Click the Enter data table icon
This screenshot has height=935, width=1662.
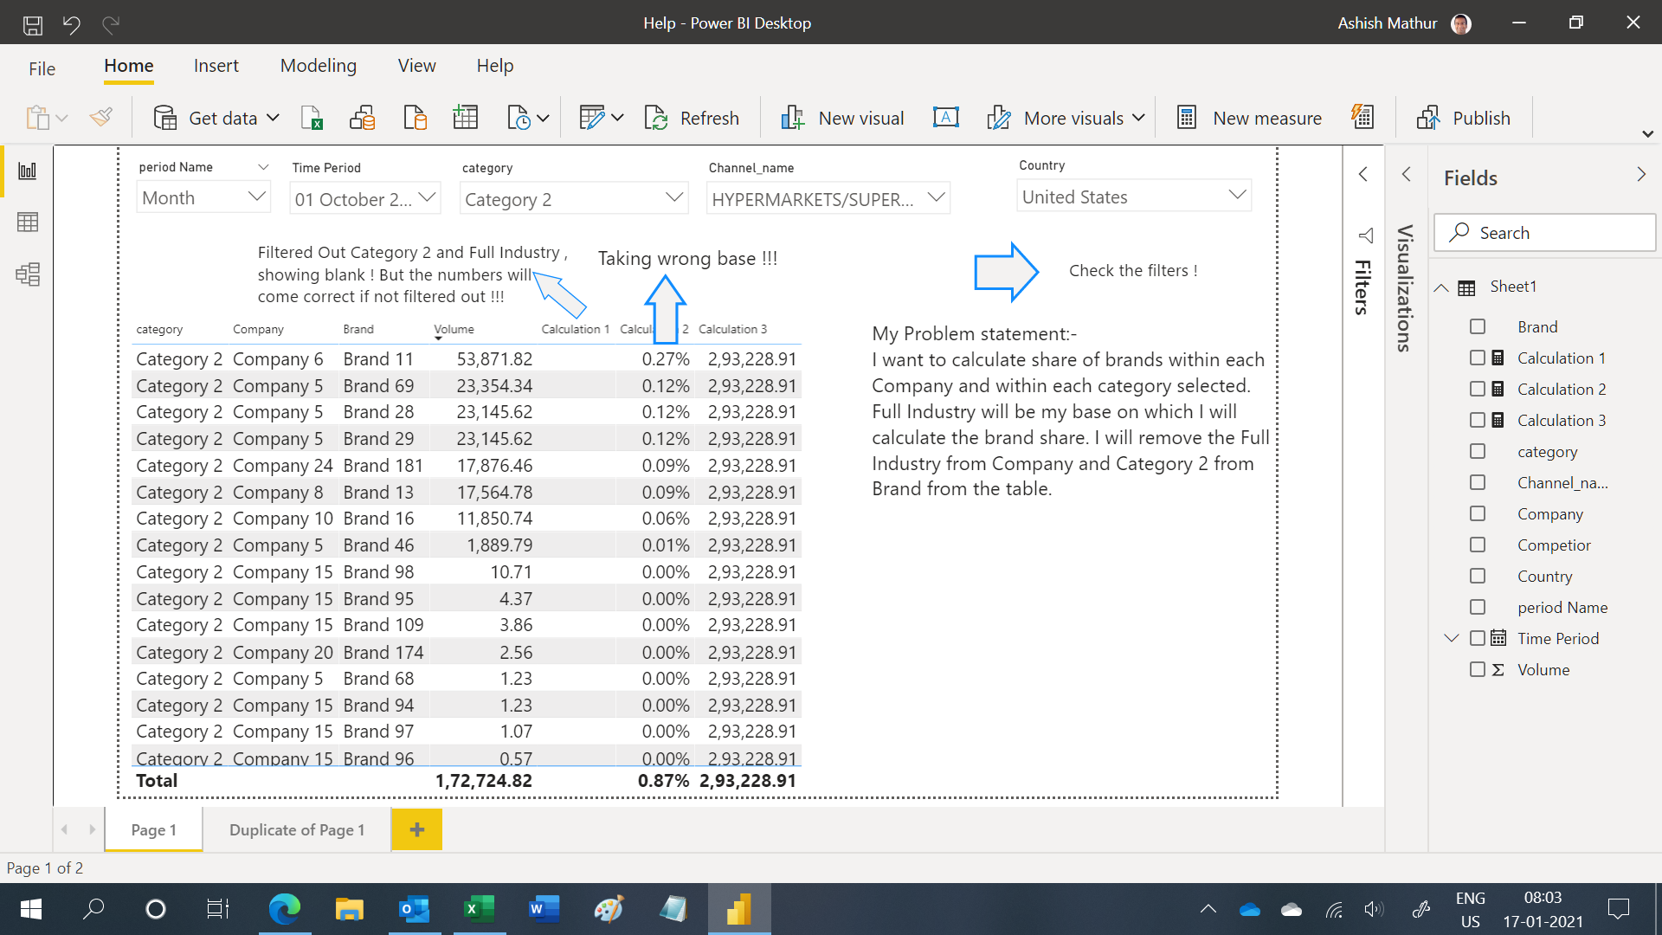pyautogui.click(x=466, y=118)
